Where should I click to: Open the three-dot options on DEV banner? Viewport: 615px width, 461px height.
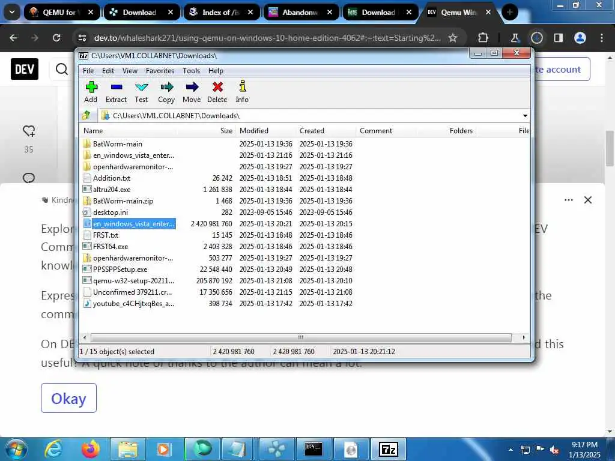(x=568, y=200)
